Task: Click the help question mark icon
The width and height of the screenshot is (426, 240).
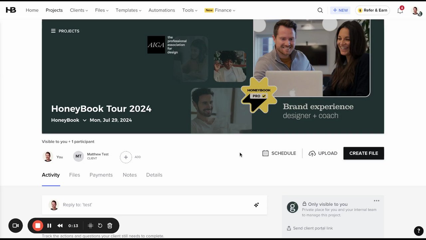Action: [419, 231]
